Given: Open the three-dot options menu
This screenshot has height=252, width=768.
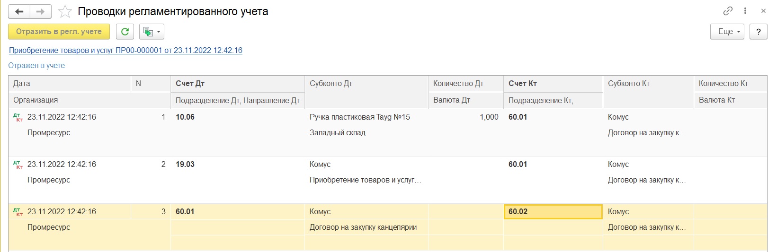Looking at the screenshot, I should click(x=745, y=10).
